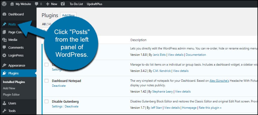Open the WordPress logo menu

[4, 4]
